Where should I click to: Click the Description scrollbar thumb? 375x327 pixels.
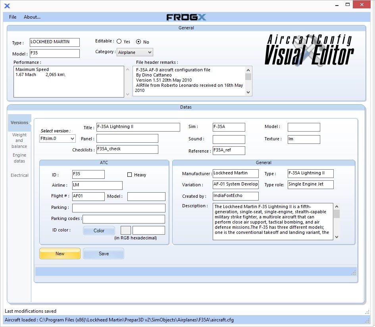click(337, 214)
